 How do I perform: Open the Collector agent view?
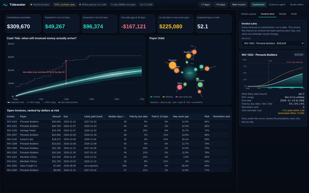(x=277, y=5)
